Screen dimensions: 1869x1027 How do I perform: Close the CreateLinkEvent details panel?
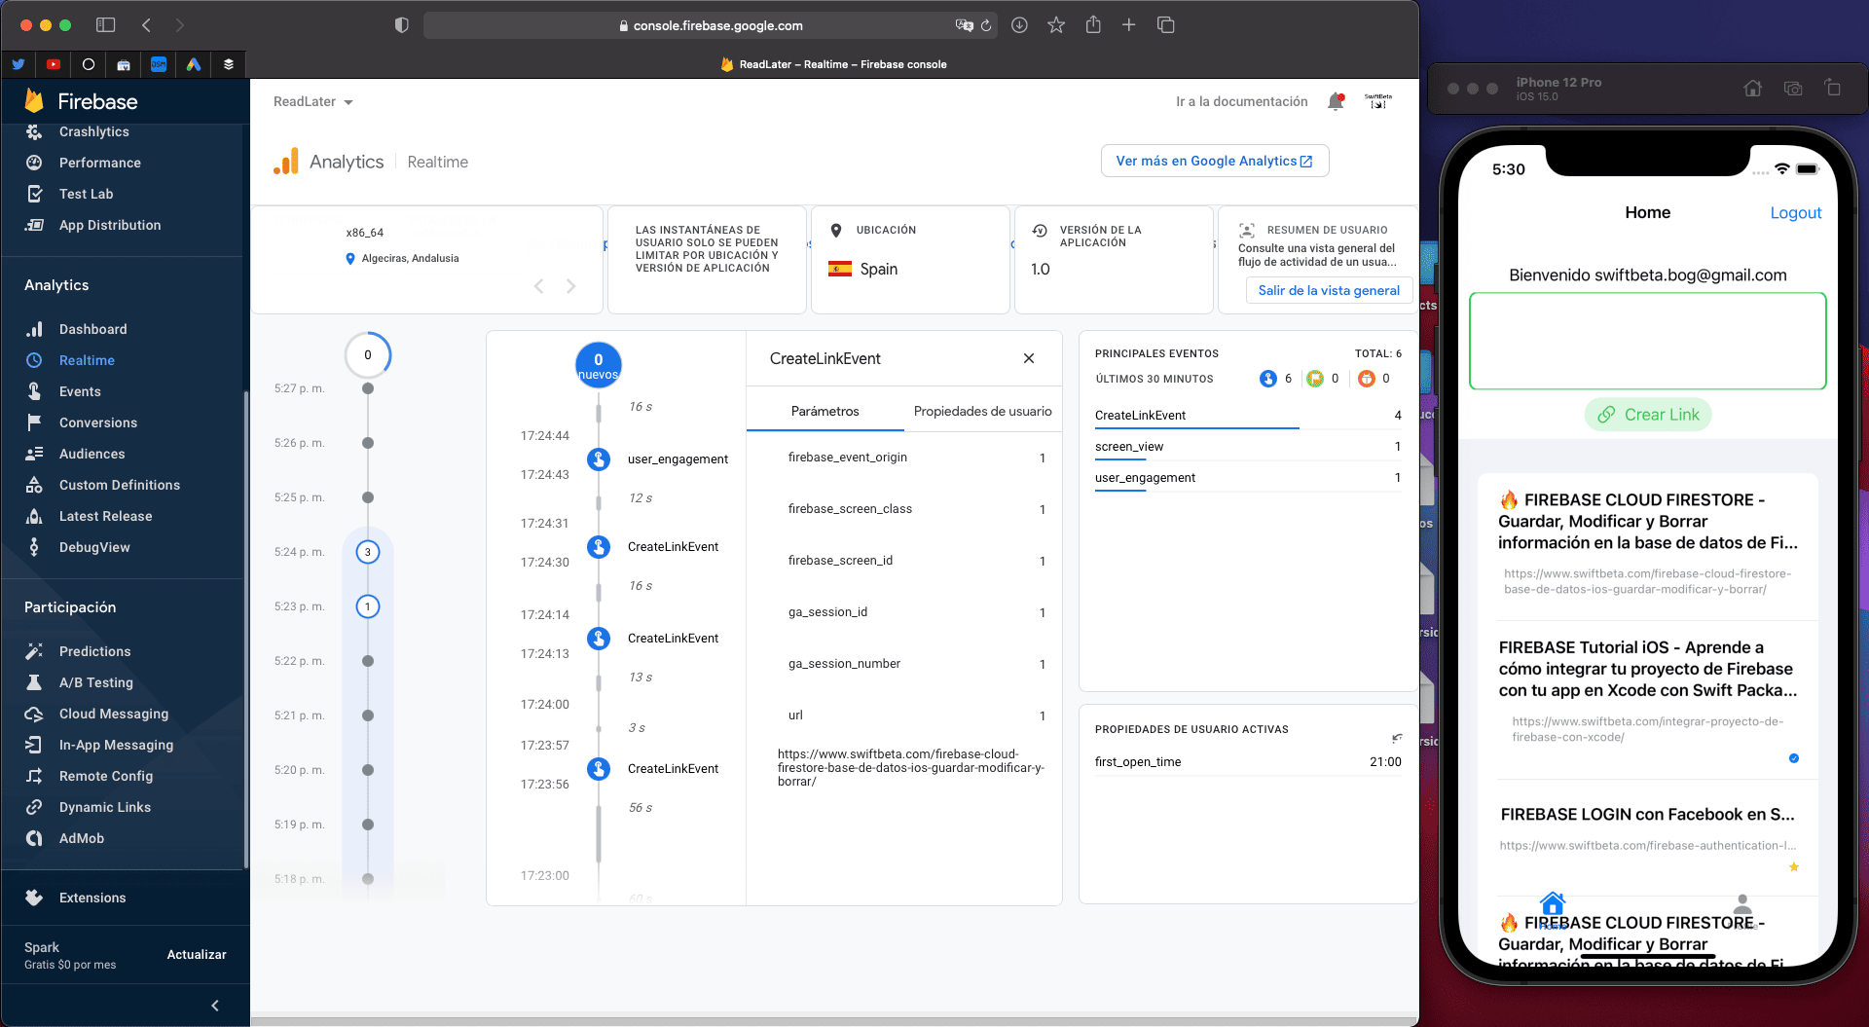coord(1029,358)
